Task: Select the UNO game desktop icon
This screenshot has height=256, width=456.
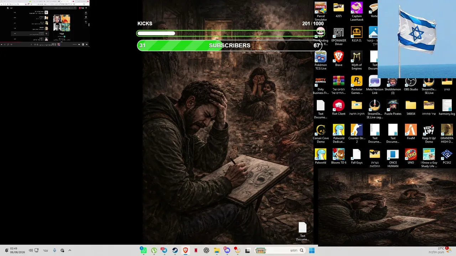Action: pyautogui.click(x=411, y=156)
